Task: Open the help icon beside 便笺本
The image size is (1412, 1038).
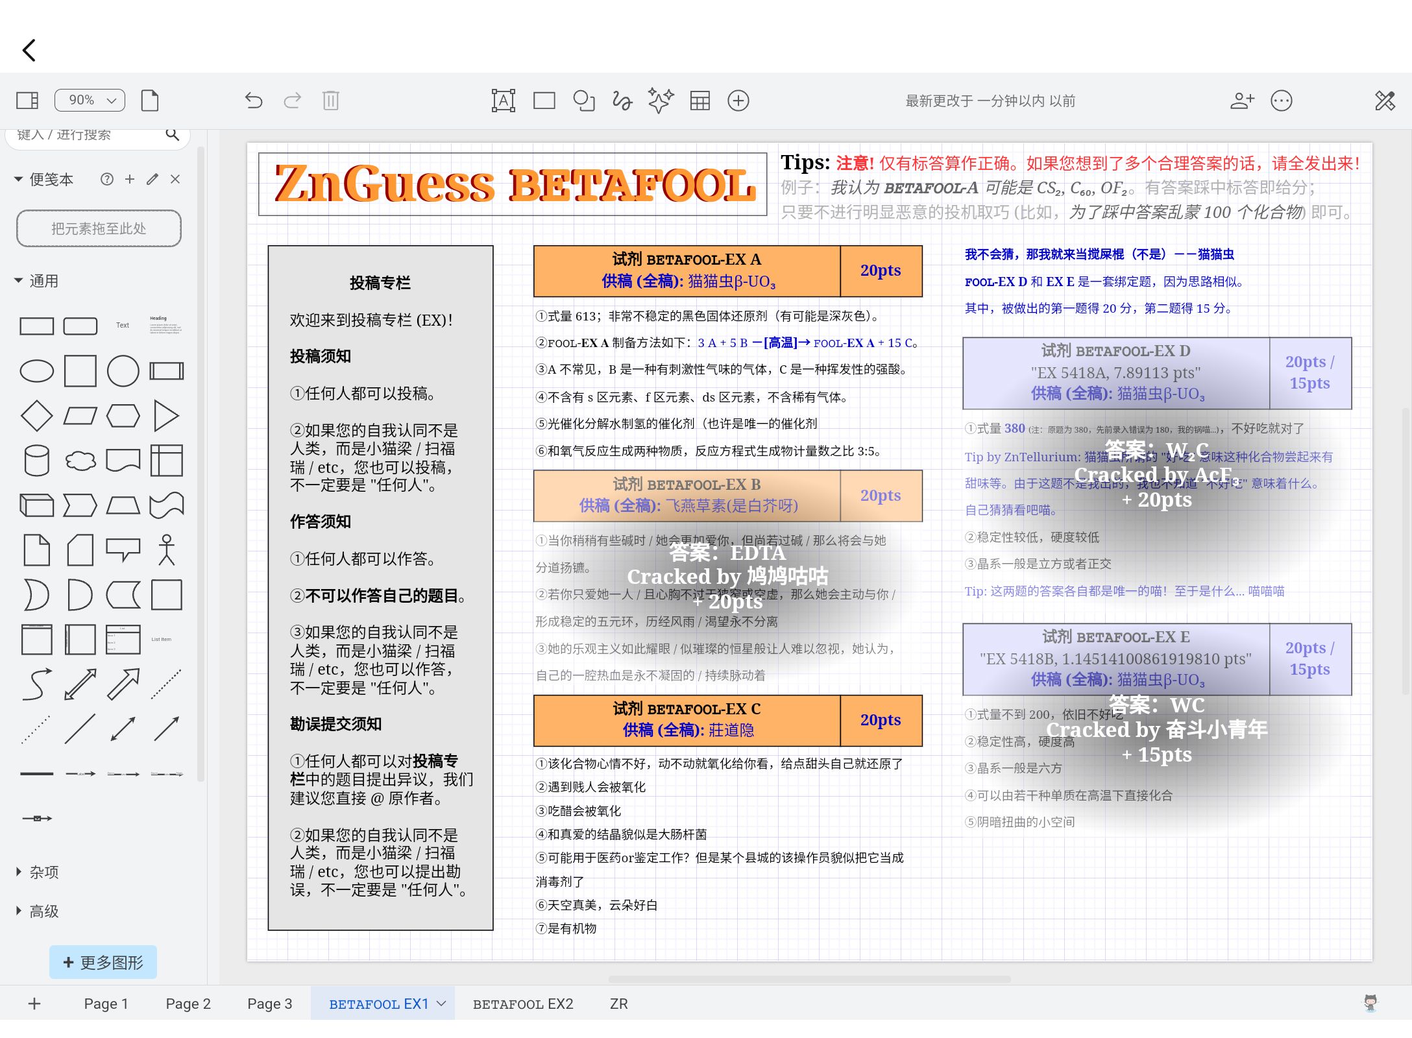Action: (107, 179)
